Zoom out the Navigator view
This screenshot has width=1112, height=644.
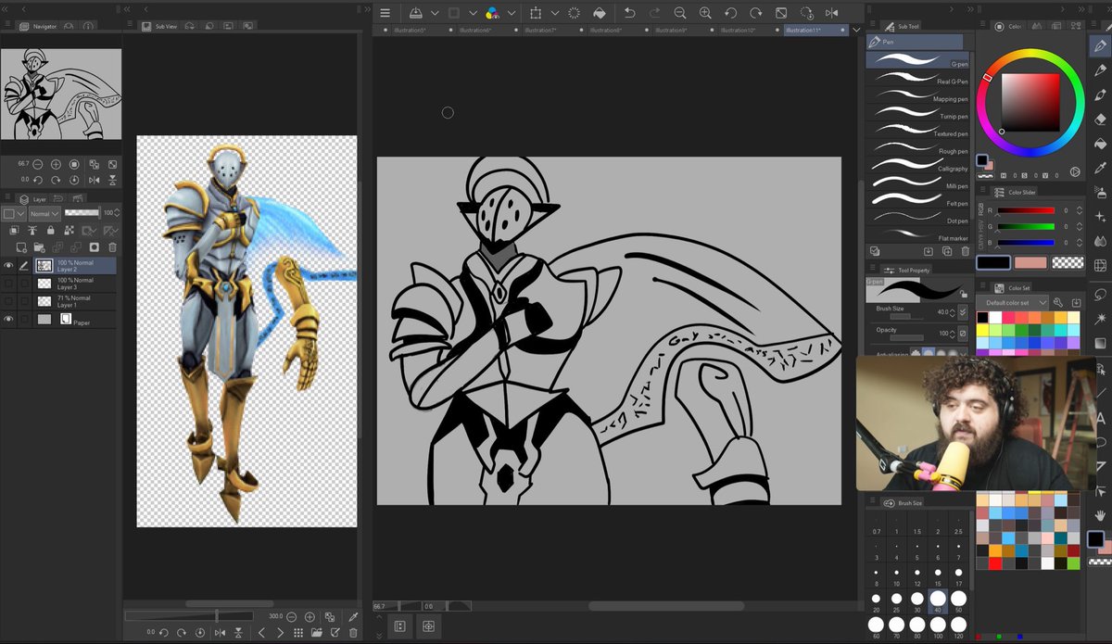[38, 164]
